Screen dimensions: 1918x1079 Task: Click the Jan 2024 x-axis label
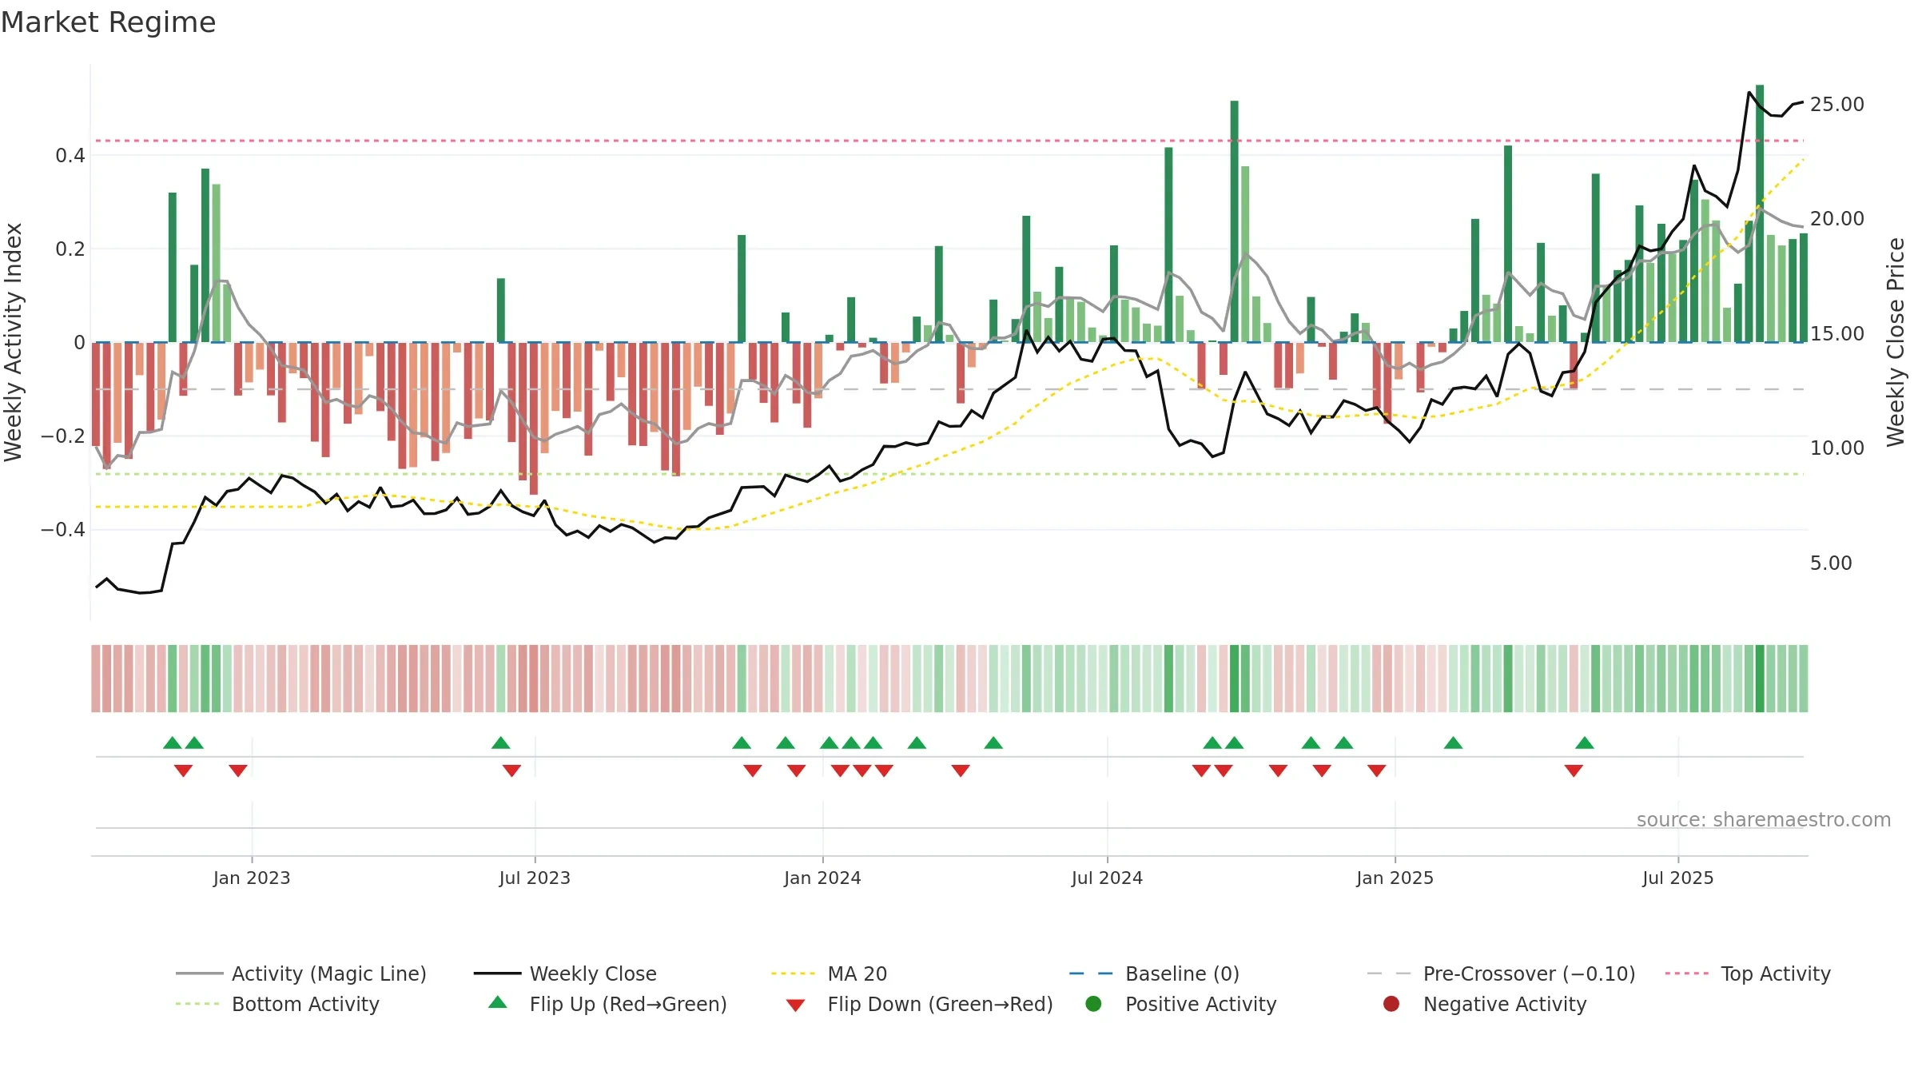pyautogui.click(x=822, y=878)
